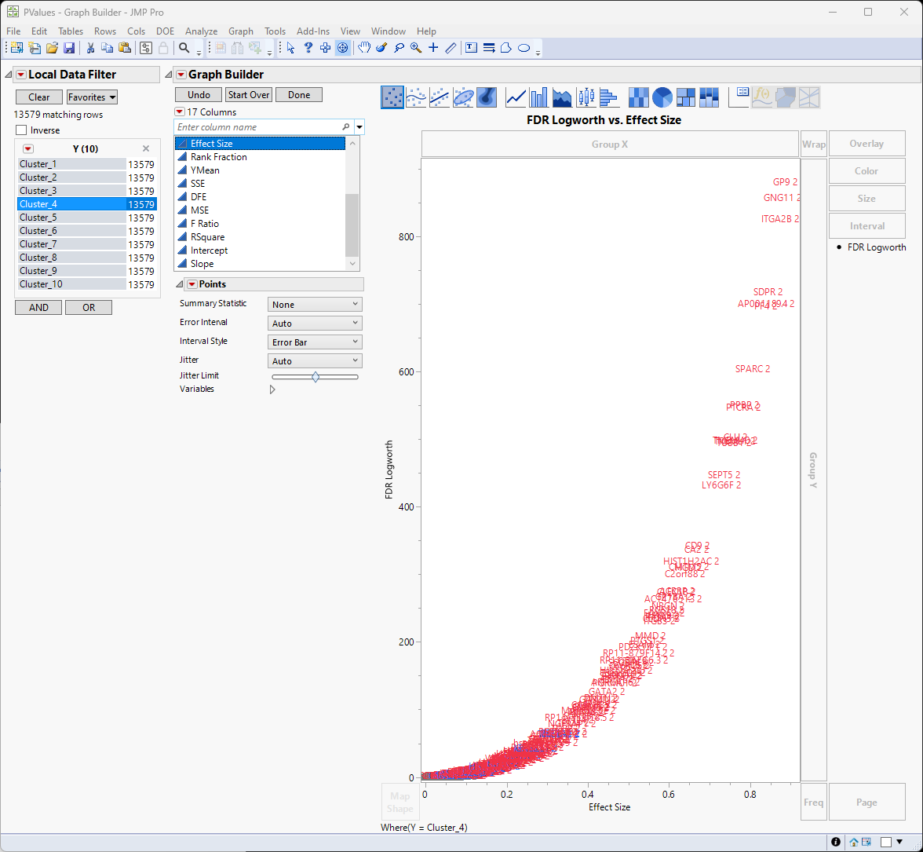Select the Magnifier zoom tool
923x852 pixels.
(415, 48)
